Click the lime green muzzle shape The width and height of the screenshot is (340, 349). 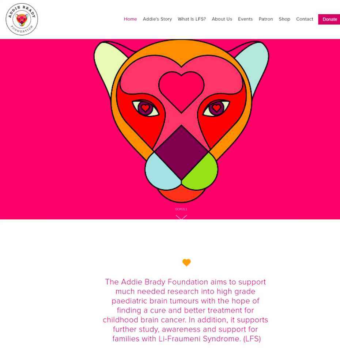pos(200,171)
